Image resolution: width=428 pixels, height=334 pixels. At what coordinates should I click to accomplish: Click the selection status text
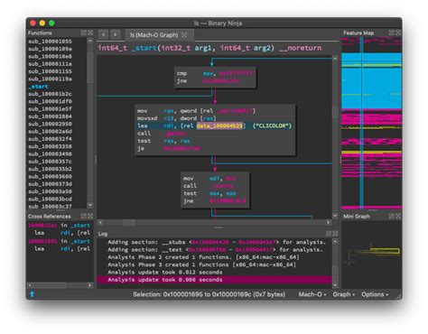(x=209, y=294)
